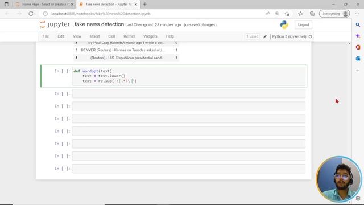Click the address bar URL

pyautogui.click(x=101, y=14)
